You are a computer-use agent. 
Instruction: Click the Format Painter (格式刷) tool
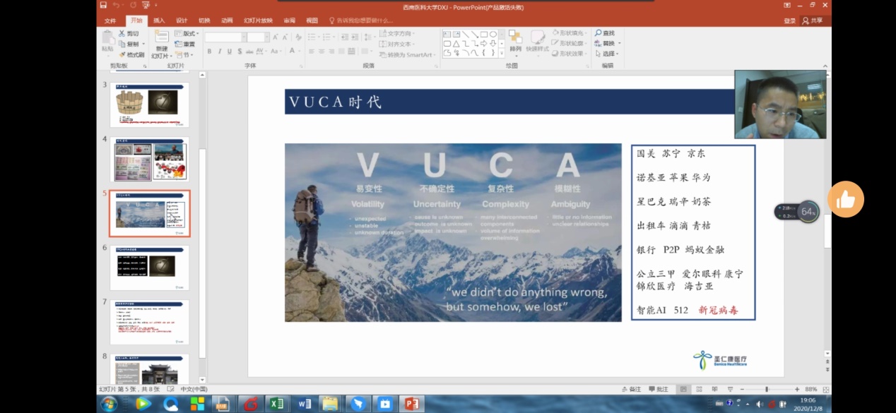[x=131, y=54]
